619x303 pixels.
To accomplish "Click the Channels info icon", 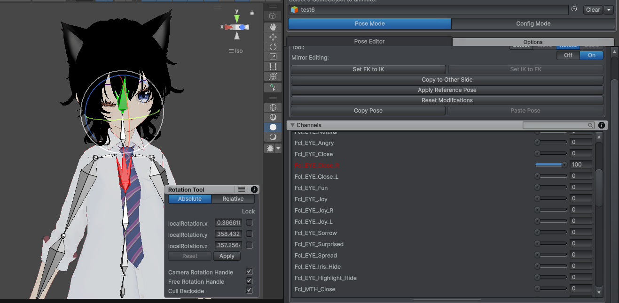I will 602,125.
